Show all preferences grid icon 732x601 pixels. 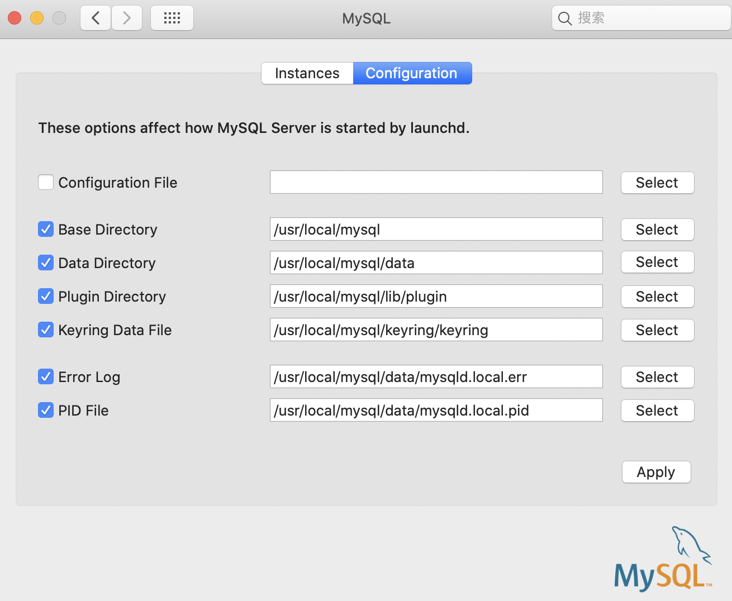(172, 18)
